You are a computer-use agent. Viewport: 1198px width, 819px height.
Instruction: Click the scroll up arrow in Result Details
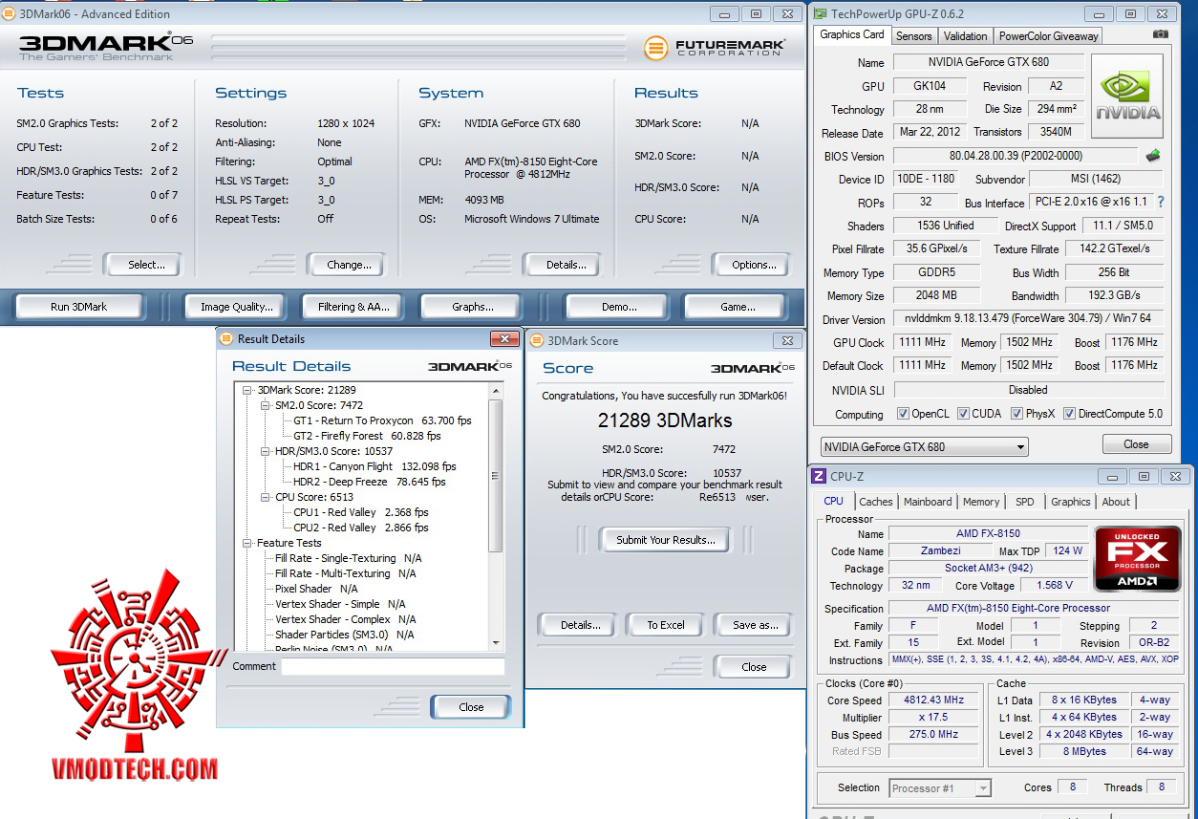(x=495, y=390)
